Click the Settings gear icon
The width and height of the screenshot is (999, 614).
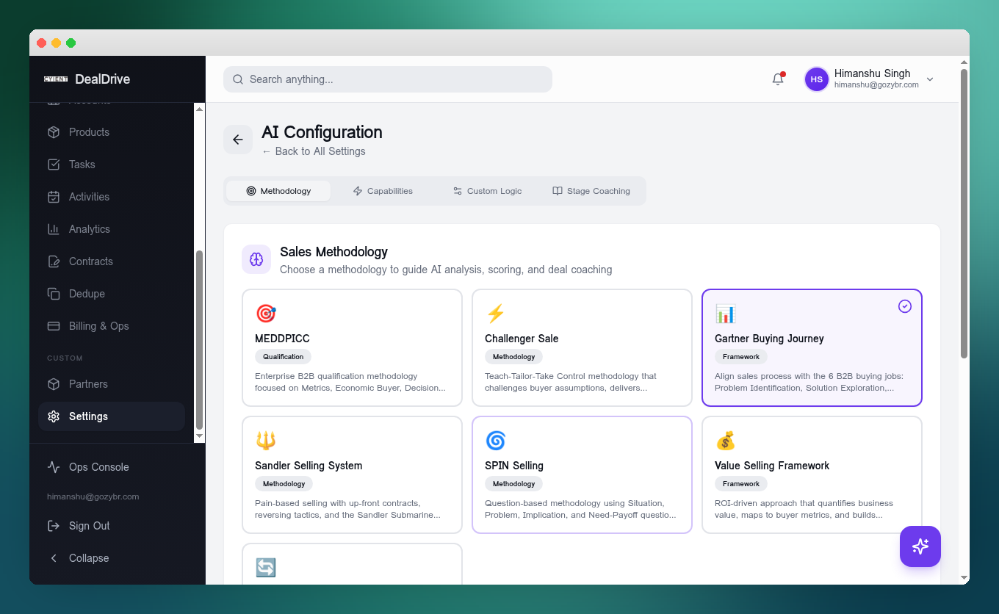click(54, 416)
